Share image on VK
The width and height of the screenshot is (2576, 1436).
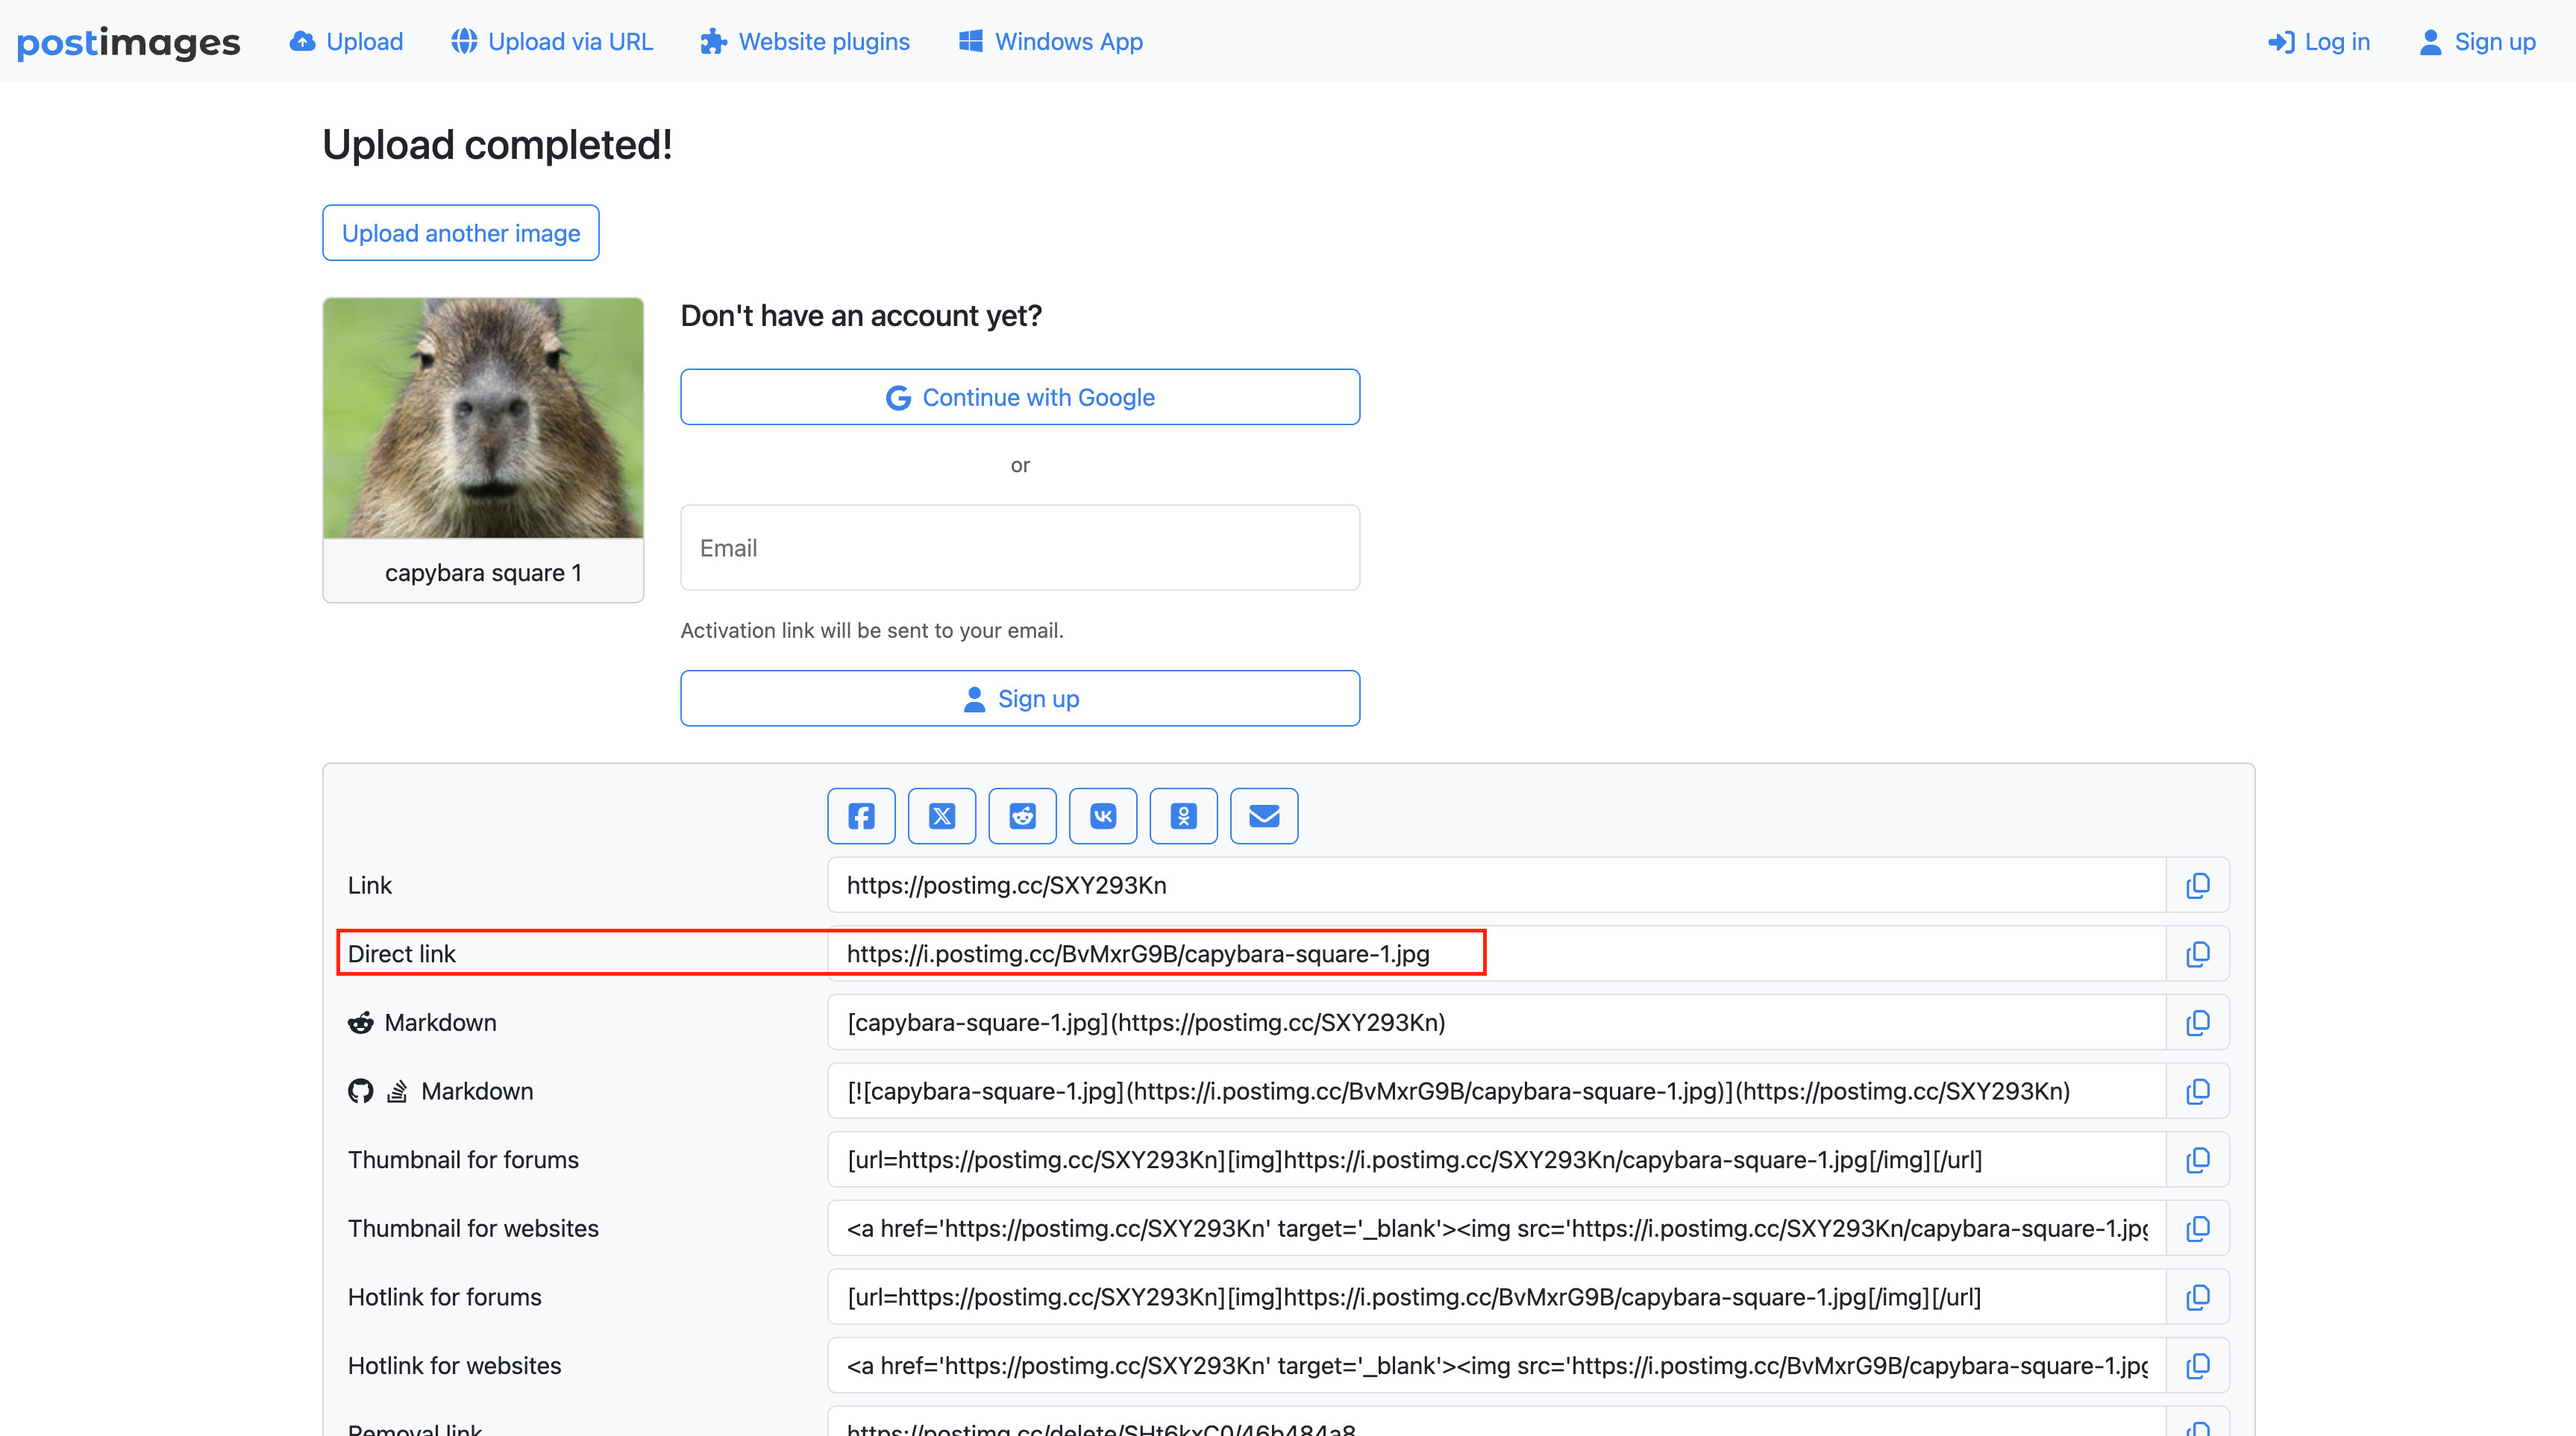(1102, 816)
